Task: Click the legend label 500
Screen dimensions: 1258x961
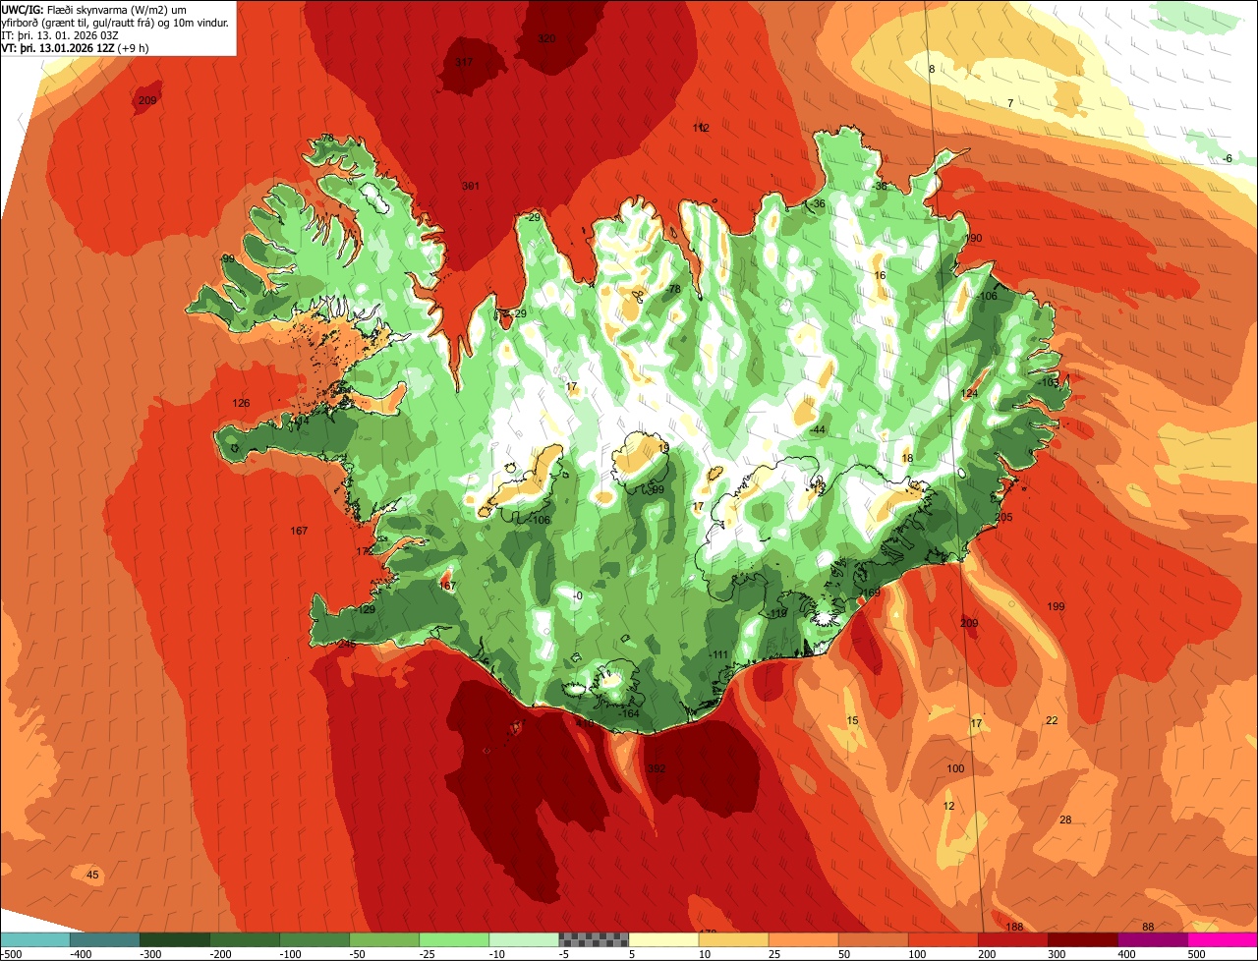Action: pos(1195,954)
